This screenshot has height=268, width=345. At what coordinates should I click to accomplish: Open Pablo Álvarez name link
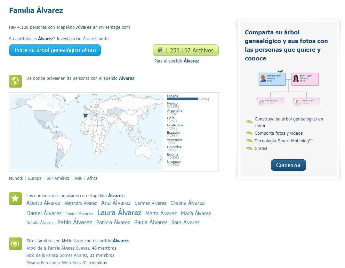click(75, 222)
